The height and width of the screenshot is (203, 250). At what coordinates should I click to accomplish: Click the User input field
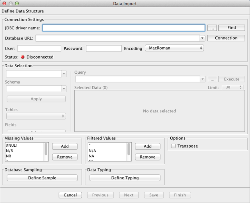coord(39,48)
